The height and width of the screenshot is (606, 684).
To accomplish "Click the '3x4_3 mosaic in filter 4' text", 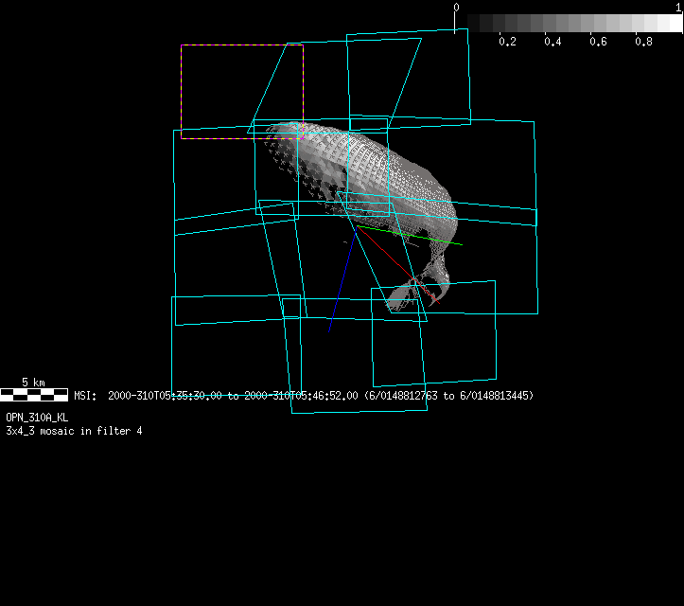I will point(74,431).
